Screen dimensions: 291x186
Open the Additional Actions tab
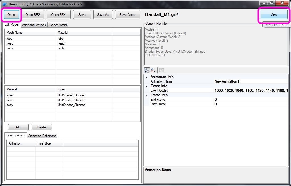[x=34, y=25]
